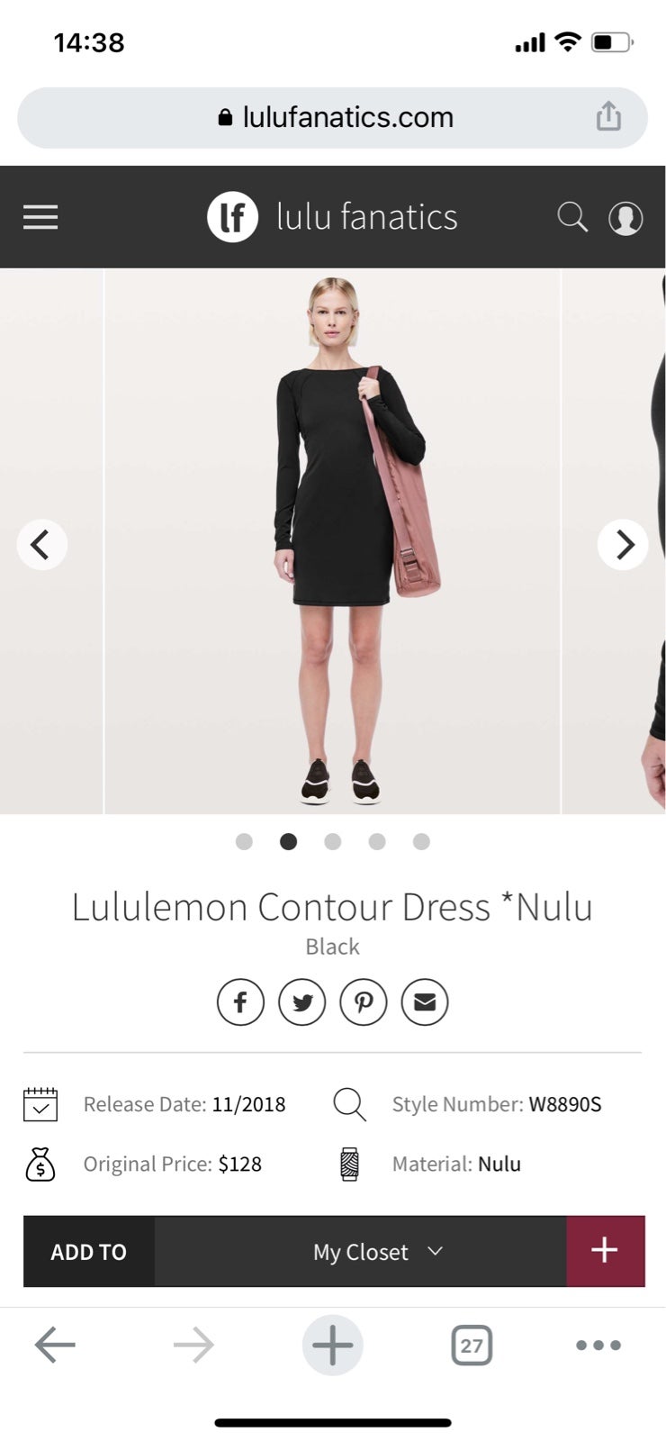Show previous product photo

pyautogui.click(x=41, y=544)
